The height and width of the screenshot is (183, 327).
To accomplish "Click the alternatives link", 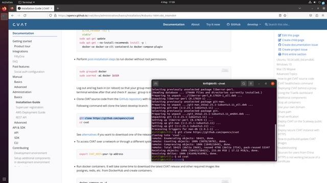I will pos(89,134).
